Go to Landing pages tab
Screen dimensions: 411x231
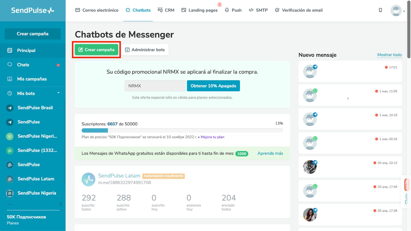[200, 10]
